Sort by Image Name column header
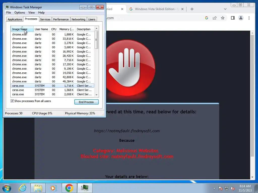 click(22, 29)
